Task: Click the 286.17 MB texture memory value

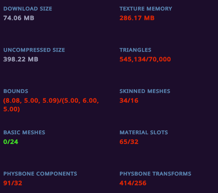Action: click(x=137, y=18)
